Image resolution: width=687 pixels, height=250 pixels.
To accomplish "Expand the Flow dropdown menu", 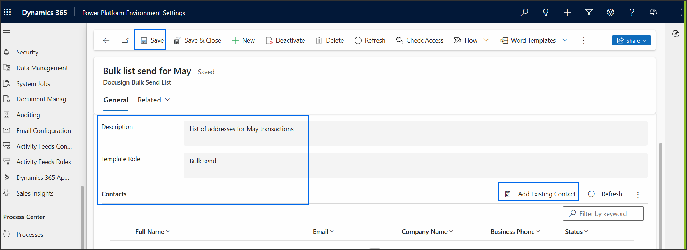I will [x=486, y=40].
